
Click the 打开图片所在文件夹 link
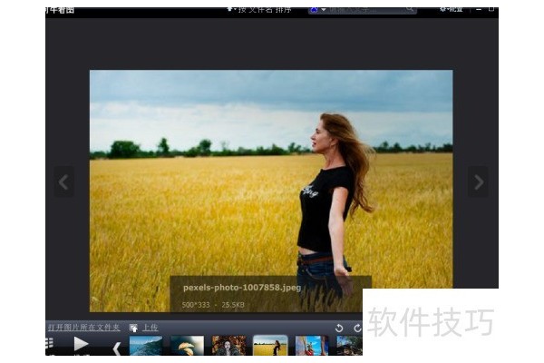tap(83, 328)
